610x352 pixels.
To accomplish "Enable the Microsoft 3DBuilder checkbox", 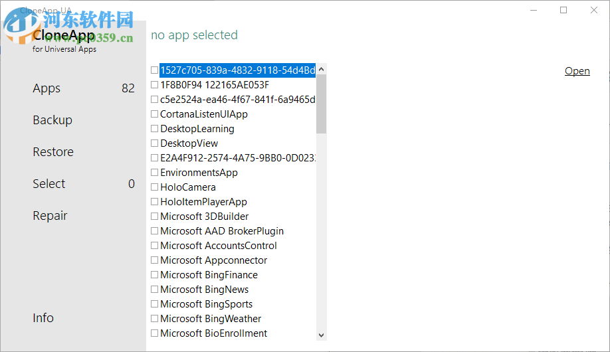I will (x=155, y=217).
